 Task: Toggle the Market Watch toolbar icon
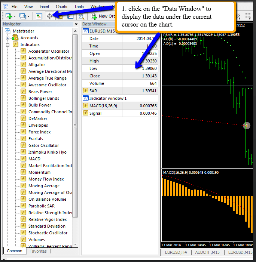39,16
